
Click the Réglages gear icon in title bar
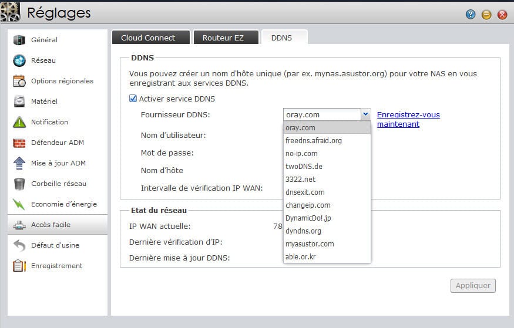[x=10, y=12]
